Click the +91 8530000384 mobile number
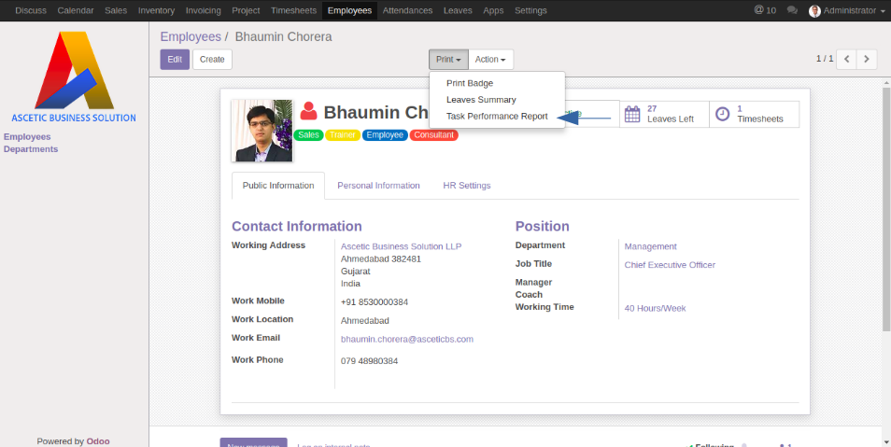Screen dimensions: 891x447 (375, 302)
